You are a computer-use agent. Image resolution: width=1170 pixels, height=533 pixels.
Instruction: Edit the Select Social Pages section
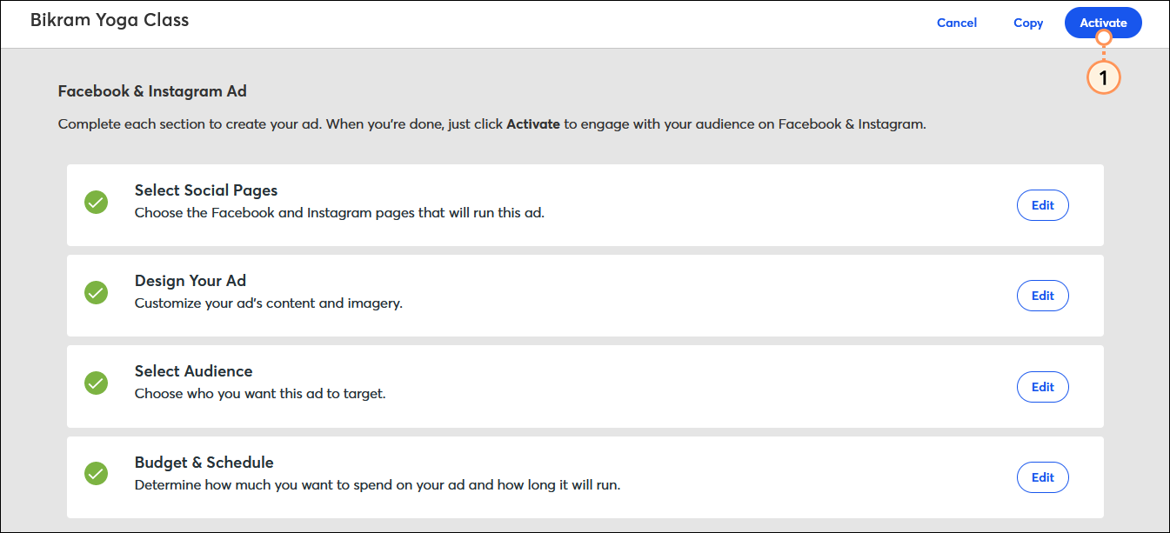click(x=1043, y=205)
